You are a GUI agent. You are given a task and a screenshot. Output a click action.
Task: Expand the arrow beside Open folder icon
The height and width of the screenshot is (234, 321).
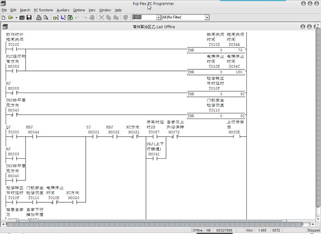click(16, 18)
